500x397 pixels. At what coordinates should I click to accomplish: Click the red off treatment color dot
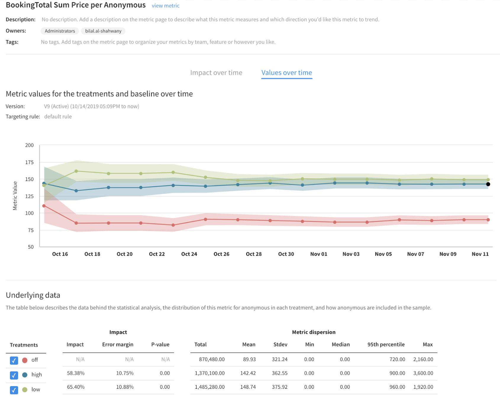(x=25, y=360)
